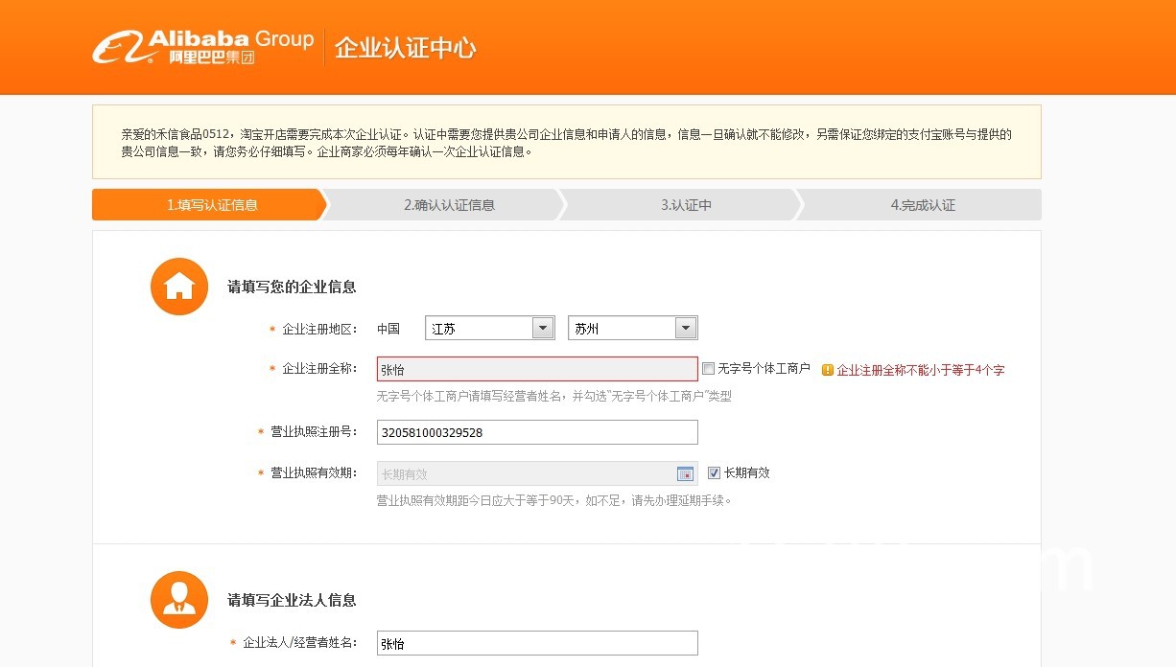Viewport: 1176px width, 667px height.
Task: Open the calendar picker for 营业执照有效期
Action: pyautogui.click(x=685, y=472)
